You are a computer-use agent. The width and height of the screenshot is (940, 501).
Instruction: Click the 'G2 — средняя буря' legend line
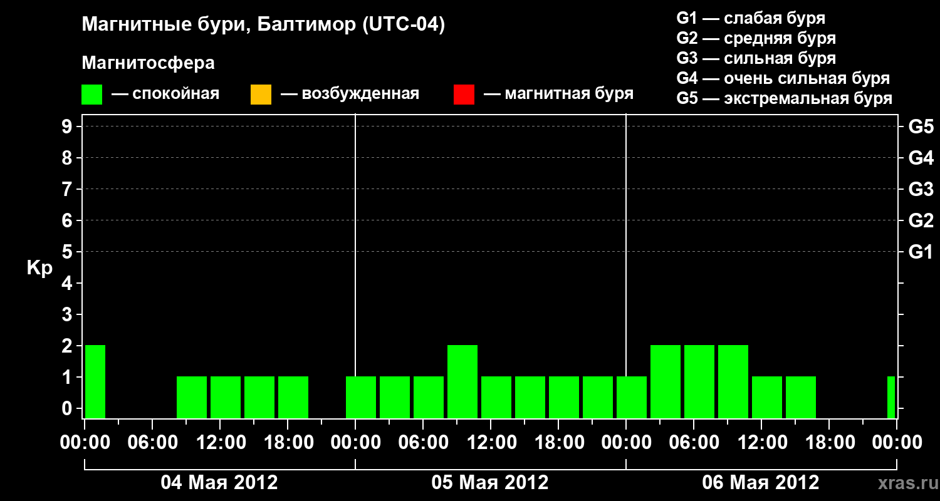[756, 38]
